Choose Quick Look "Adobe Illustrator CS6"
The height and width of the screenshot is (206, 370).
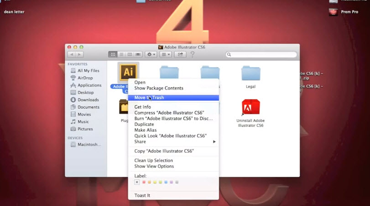coord(173,136)
